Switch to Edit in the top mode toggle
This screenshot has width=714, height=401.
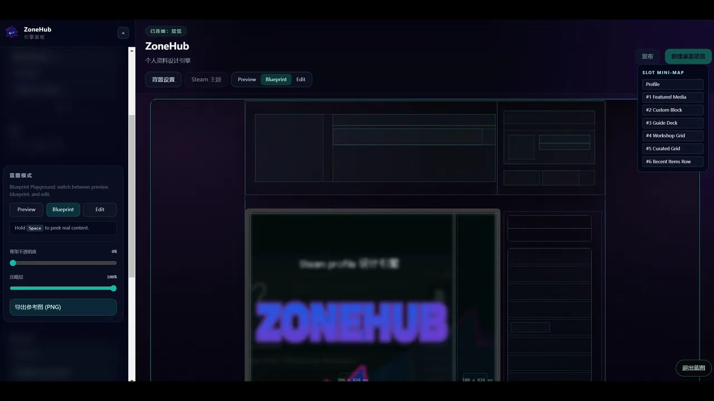click(x=301, y=80)
